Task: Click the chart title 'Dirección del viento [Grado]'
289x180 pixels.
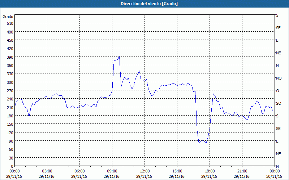Action: pos(149,4)
